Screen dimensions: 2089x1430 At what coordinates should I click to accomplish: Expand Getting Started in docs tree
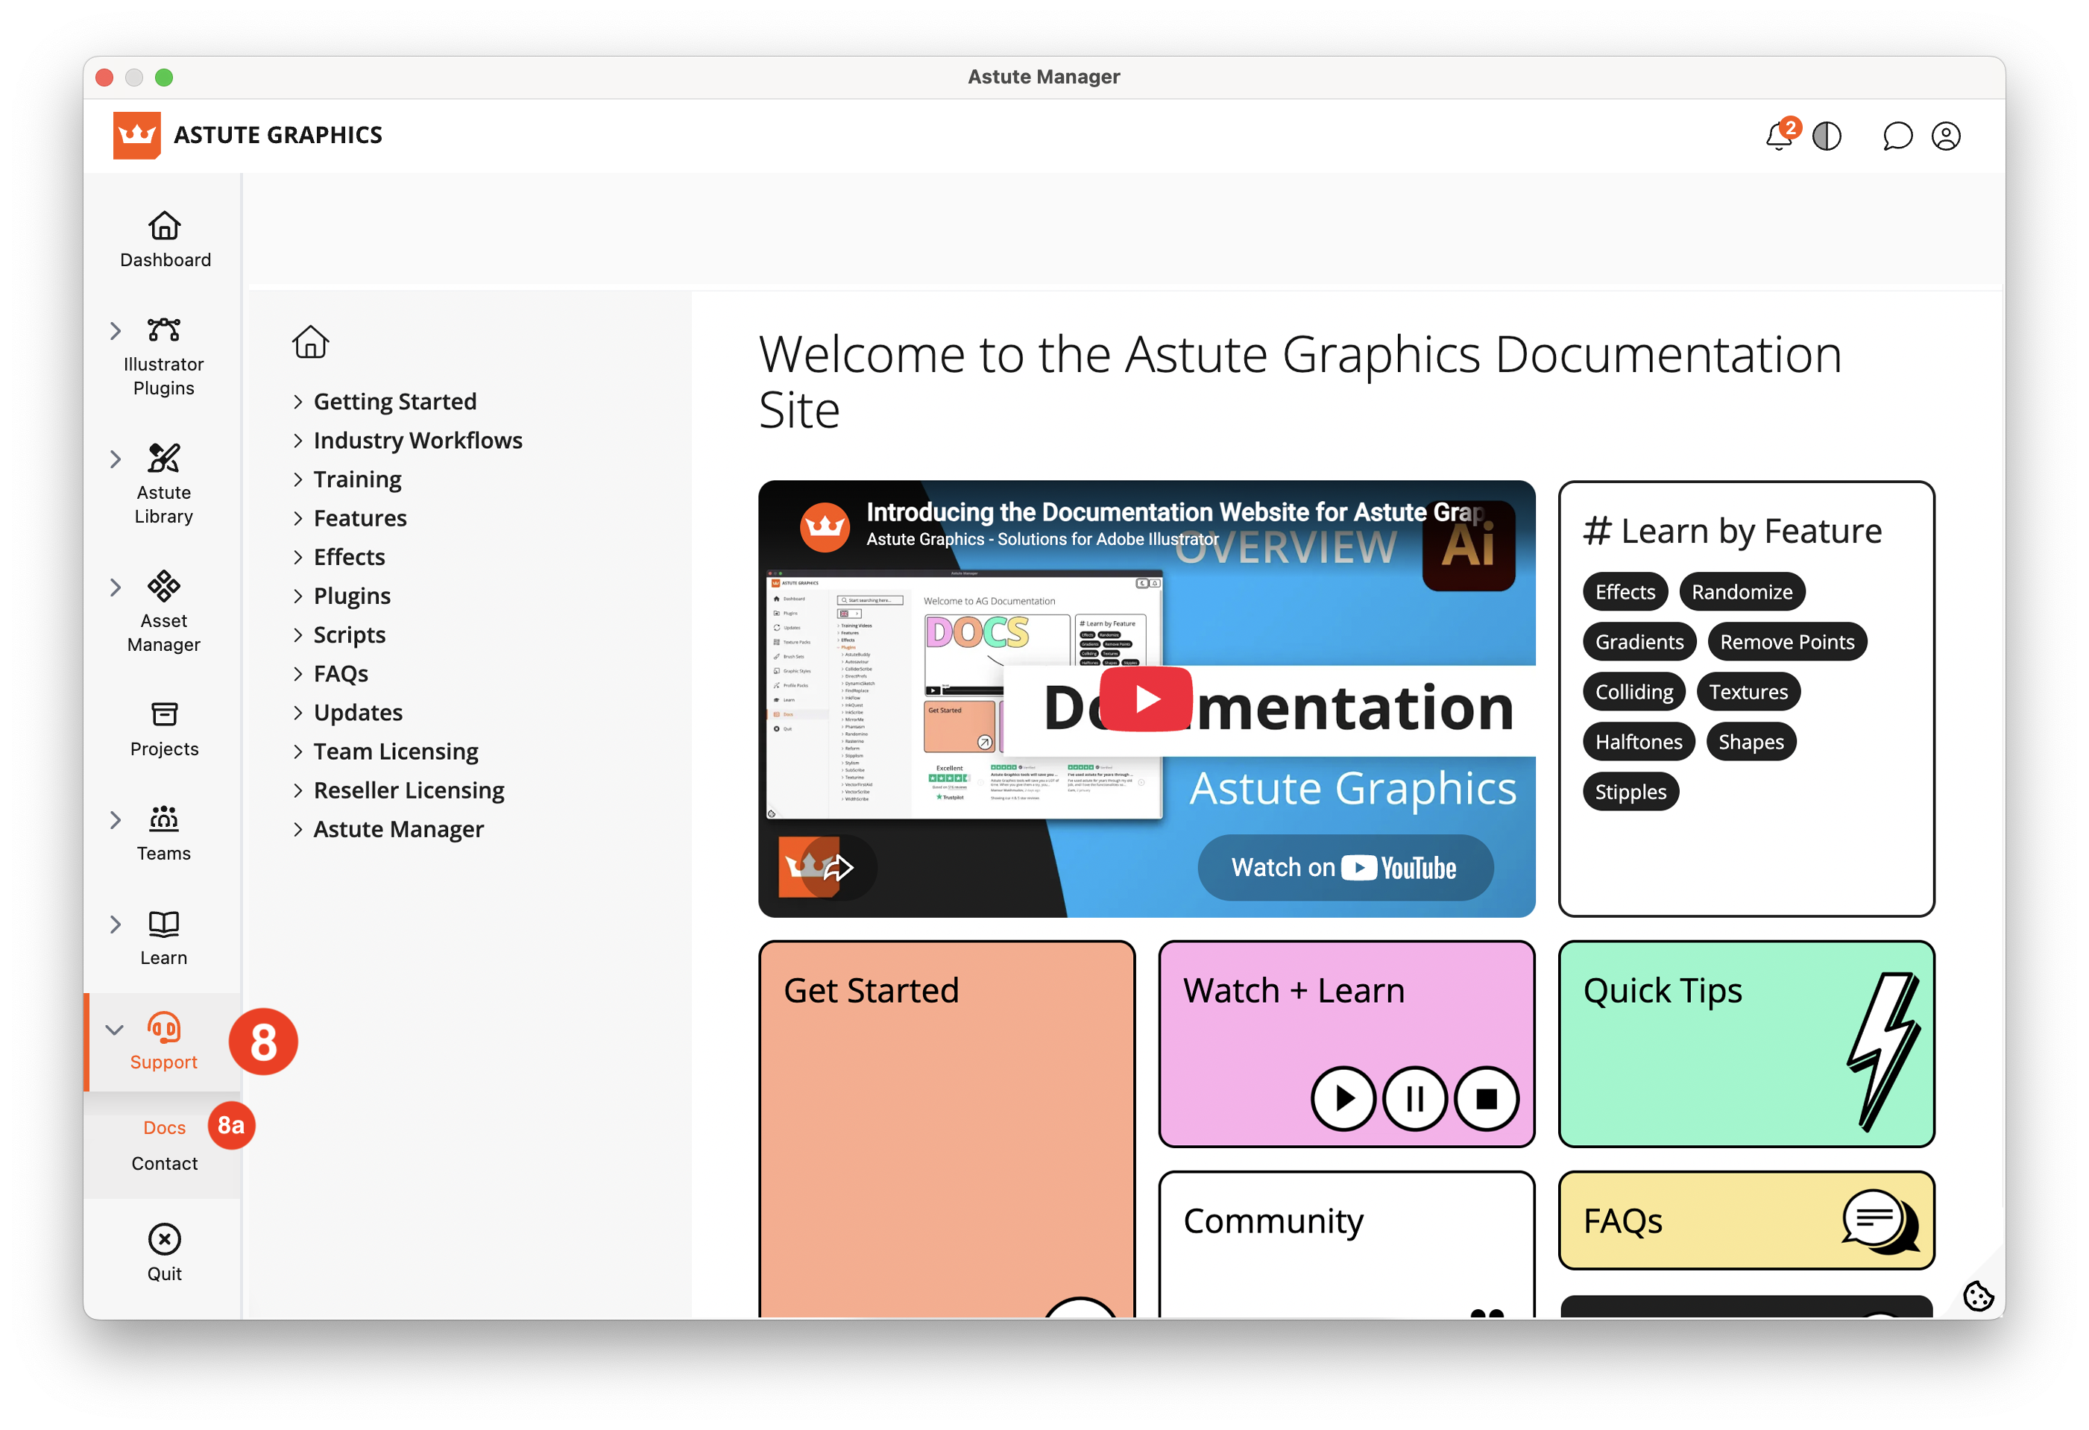point(385,401)
